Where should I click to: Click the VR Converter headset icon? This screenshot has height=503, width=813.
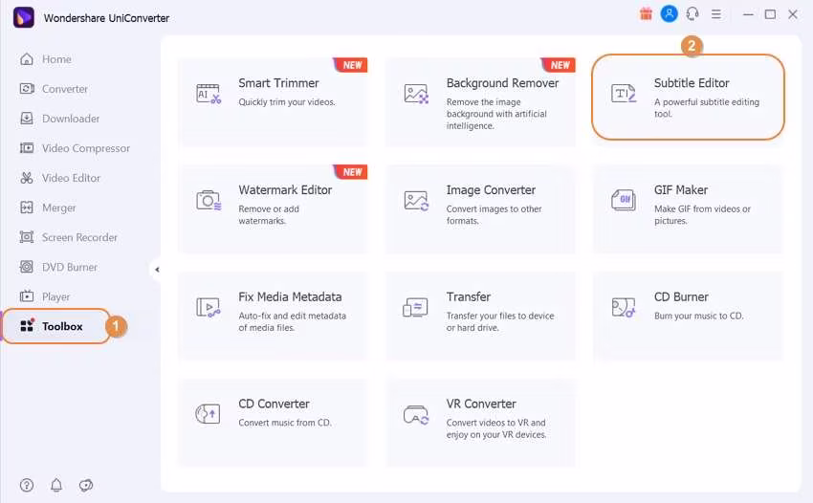point(416,415)
